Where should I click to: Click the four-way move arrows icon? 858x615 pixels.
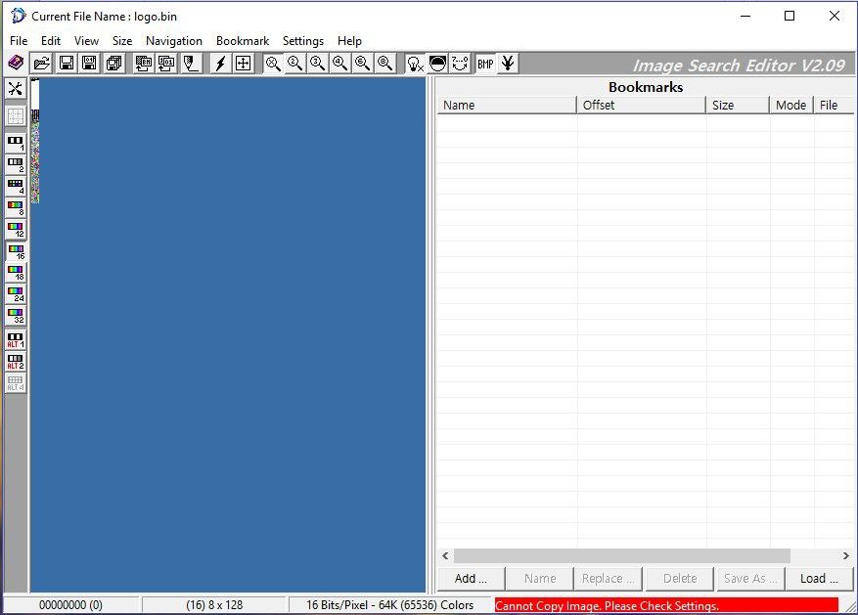[243, 64]
